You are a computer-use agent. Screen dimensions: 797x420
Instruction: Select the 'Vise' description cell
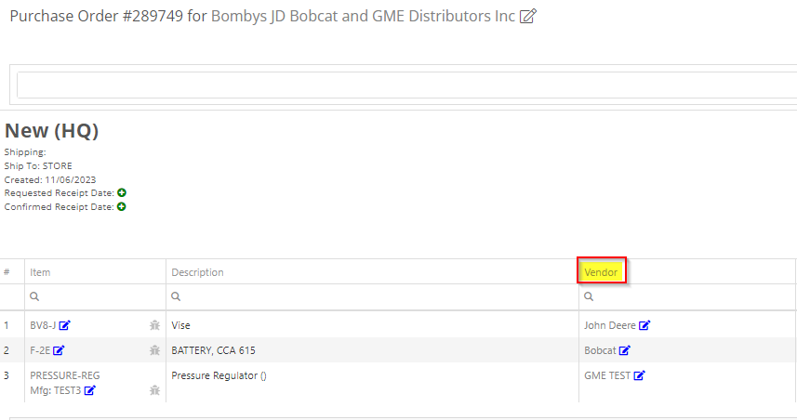180,325
